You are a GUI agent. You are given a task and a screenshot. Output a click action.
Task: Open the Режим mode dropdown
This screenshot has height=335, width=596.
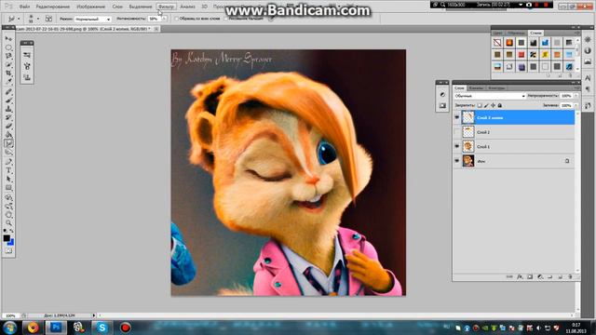click(92, 19)
